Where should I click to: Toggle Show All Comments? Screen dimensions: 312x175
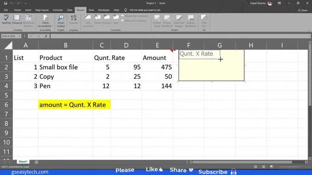tap(134, 20)
